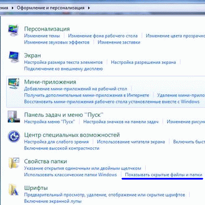Click the Свойства папки folder icon
Screen dimensions: 205x205
point(14,163)
